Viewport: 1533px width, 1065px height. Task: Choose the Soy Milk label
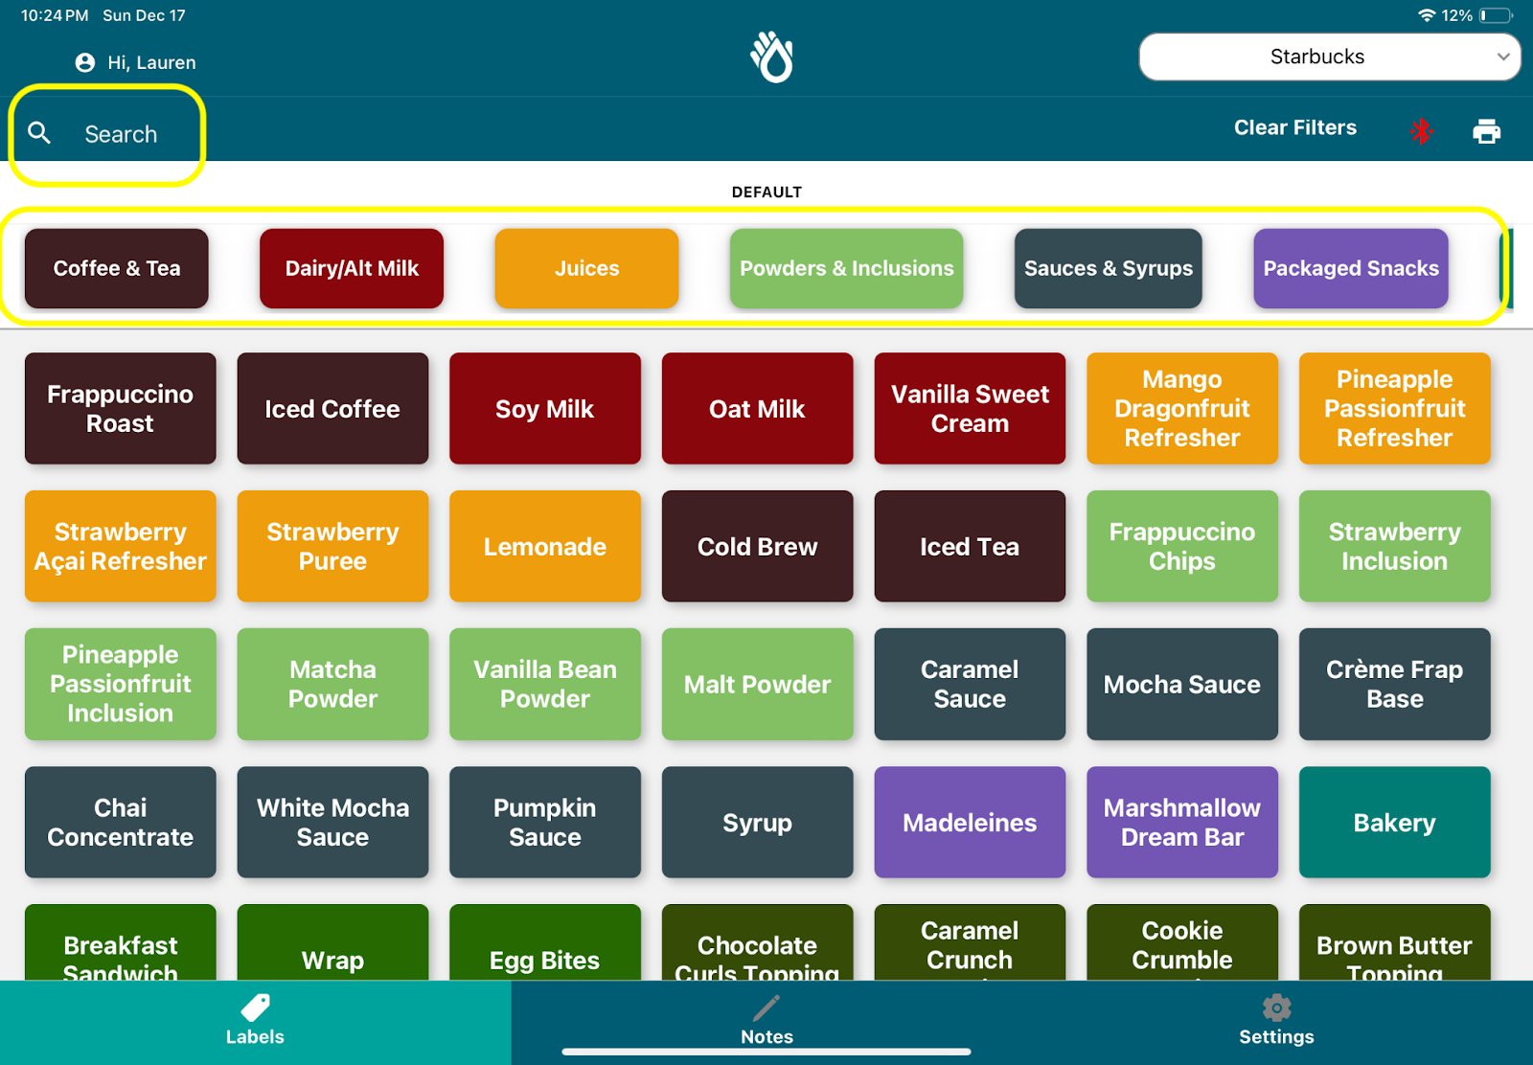(x=545, y=409)
